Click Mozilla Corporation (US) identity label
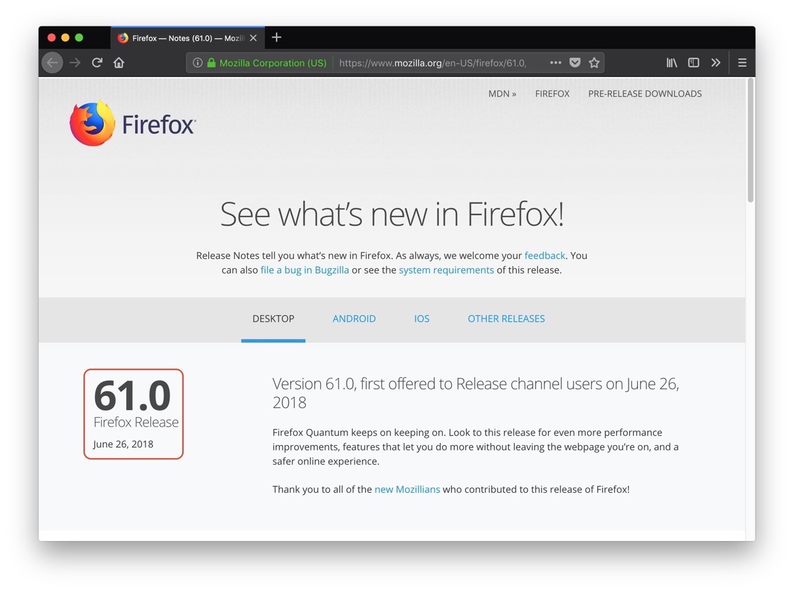 [273, 63]
